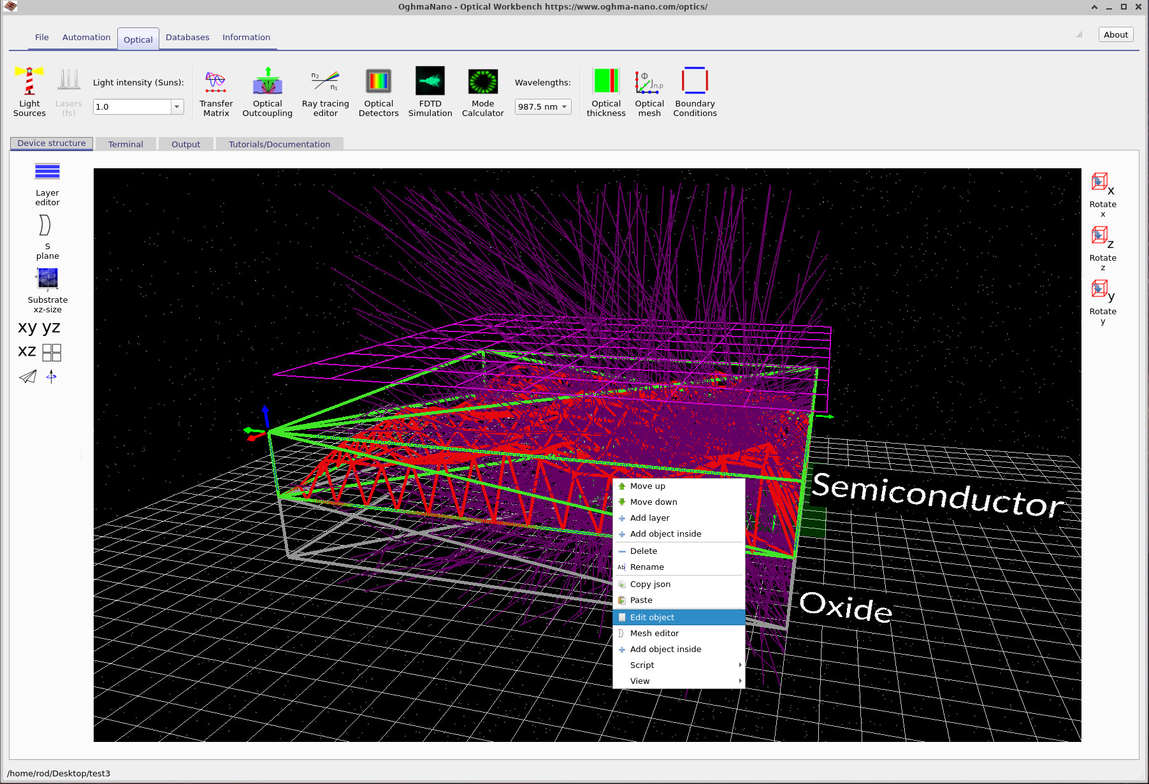The width and height of the screenshot is (1149, 784).
Task: Toggle the xy yz view mode
Action: pyautogui.click(x=40, y=327)
